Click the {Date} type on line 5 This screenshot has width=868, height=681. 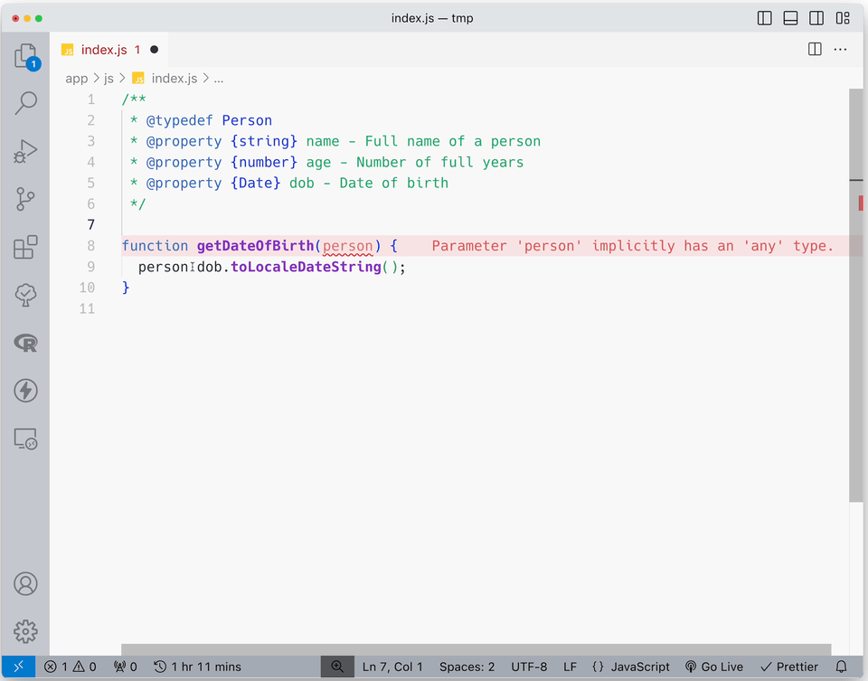[255, 184]
